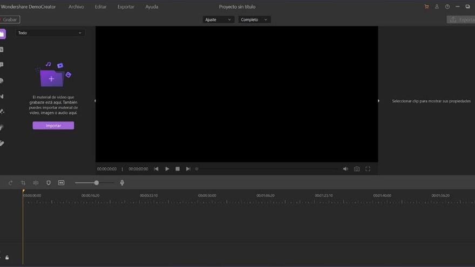Click ruler timestamp 00:00:50:00
The height and width of the screenshot is (267, 475).
(x=207, y=196)
